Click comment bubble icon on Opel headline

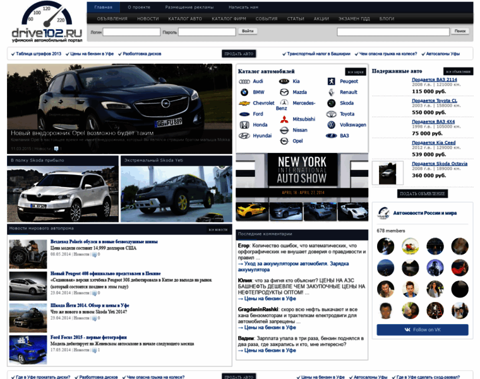click(x=56, y=149)
